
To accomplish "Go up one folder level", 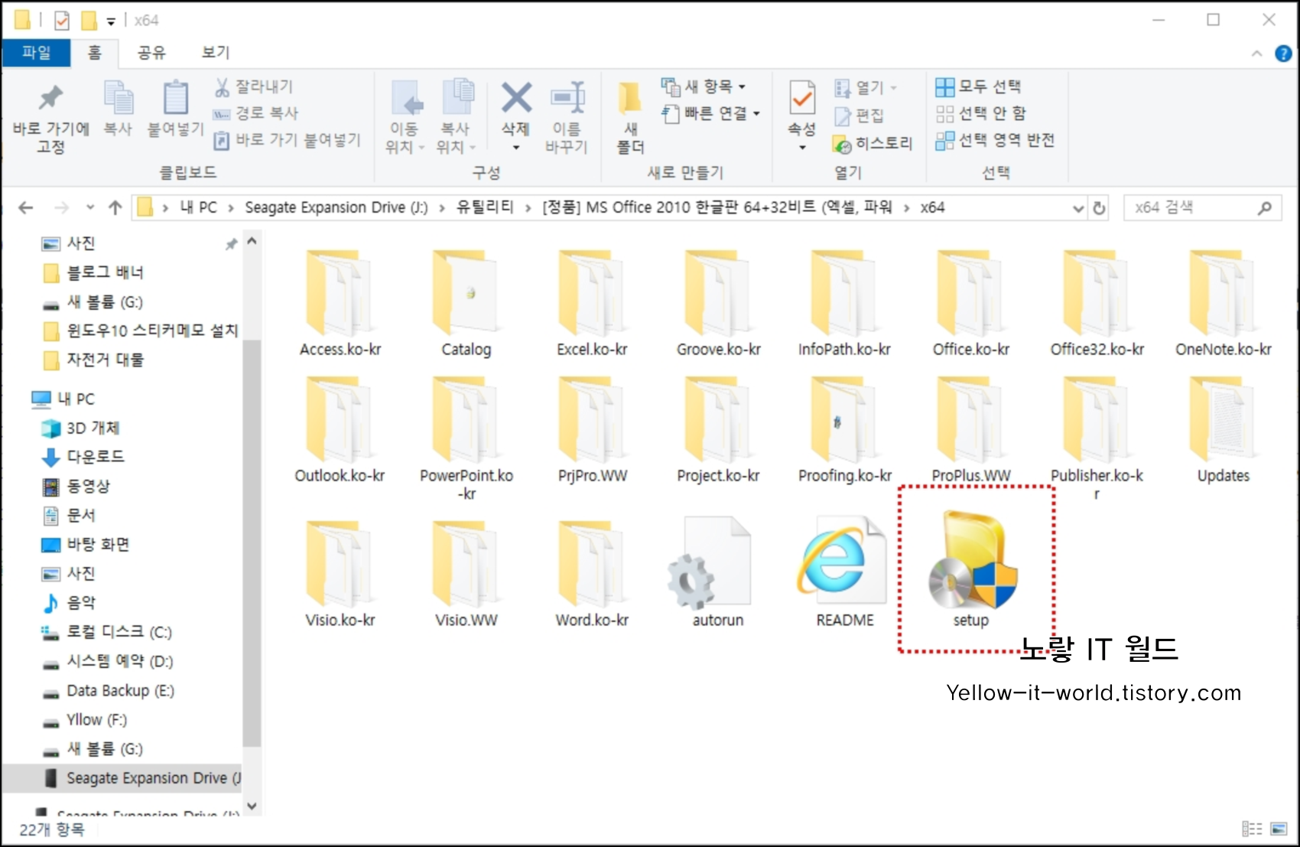I will [x=115, y=207].
